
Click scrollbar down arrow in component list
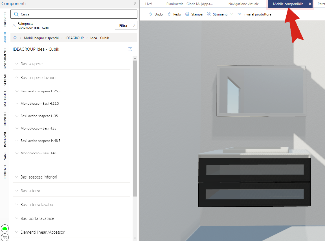click(x=135, y=238)
